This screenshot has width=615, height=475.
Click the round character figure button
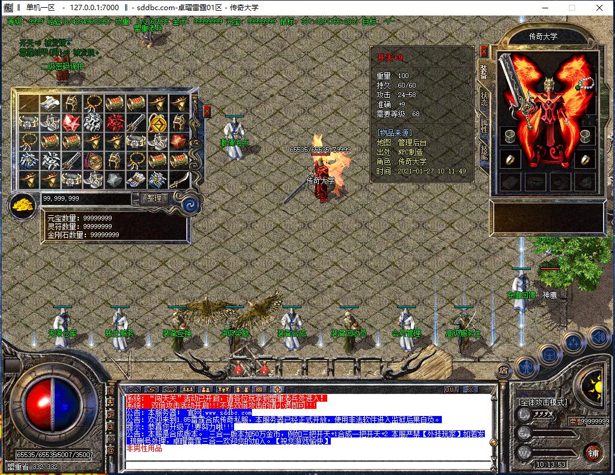pos(527,367)
